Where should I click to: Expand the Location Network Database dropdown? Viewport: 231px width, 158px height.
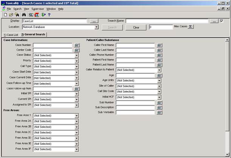coord(96,27)
